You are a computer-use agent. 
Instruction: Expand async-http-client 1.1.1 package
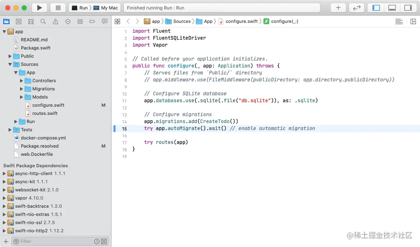click(x=4, y=173)
